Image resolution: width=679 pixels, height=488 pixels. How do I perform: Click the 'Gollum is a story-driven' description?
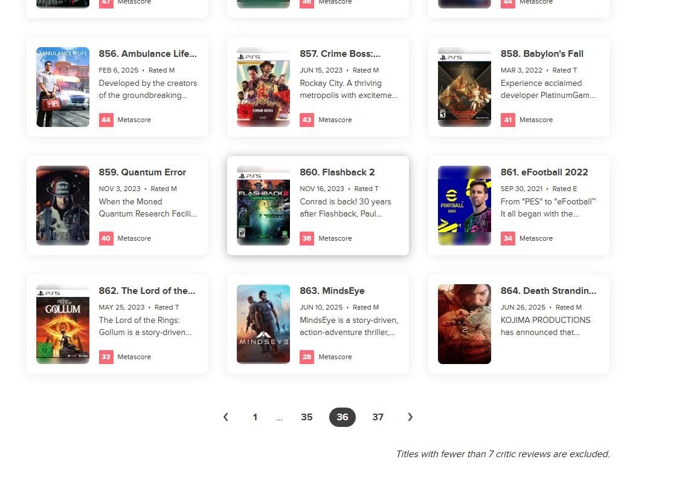[145, 327]
